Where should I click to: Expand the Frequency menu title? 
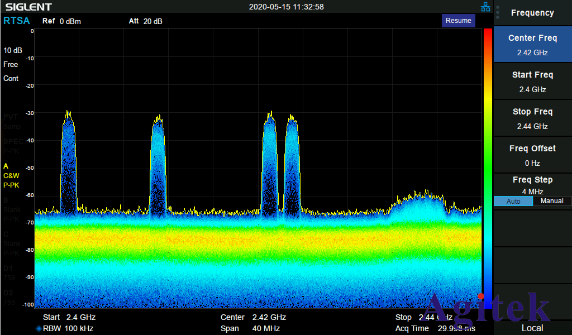tap(532, 13)
